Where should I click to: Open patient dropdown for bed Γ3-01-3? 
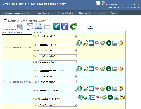tap(58, 50)
